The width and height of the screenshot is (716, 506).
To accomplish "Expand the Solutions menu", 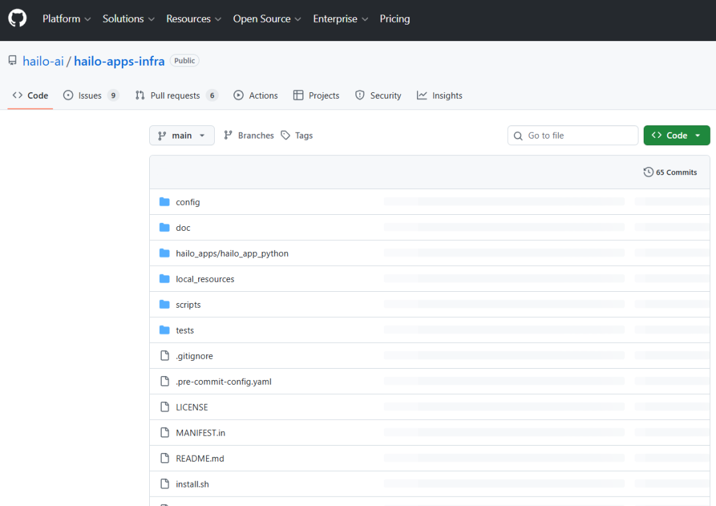I will (x=129, y=19).
